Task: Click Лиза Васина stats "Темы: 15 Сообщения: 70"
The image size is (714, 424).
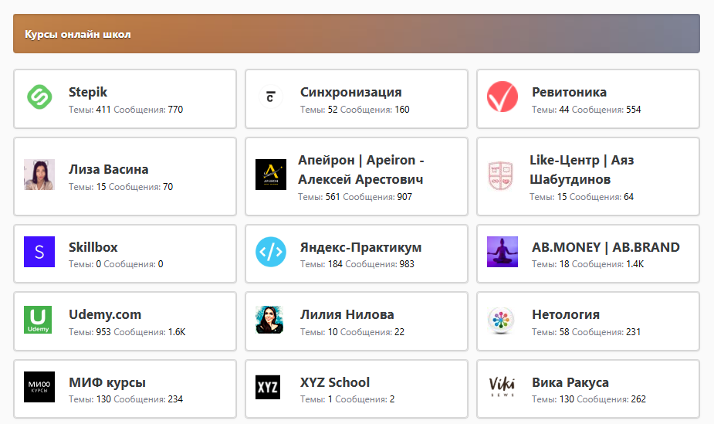Action: (120, 187)
